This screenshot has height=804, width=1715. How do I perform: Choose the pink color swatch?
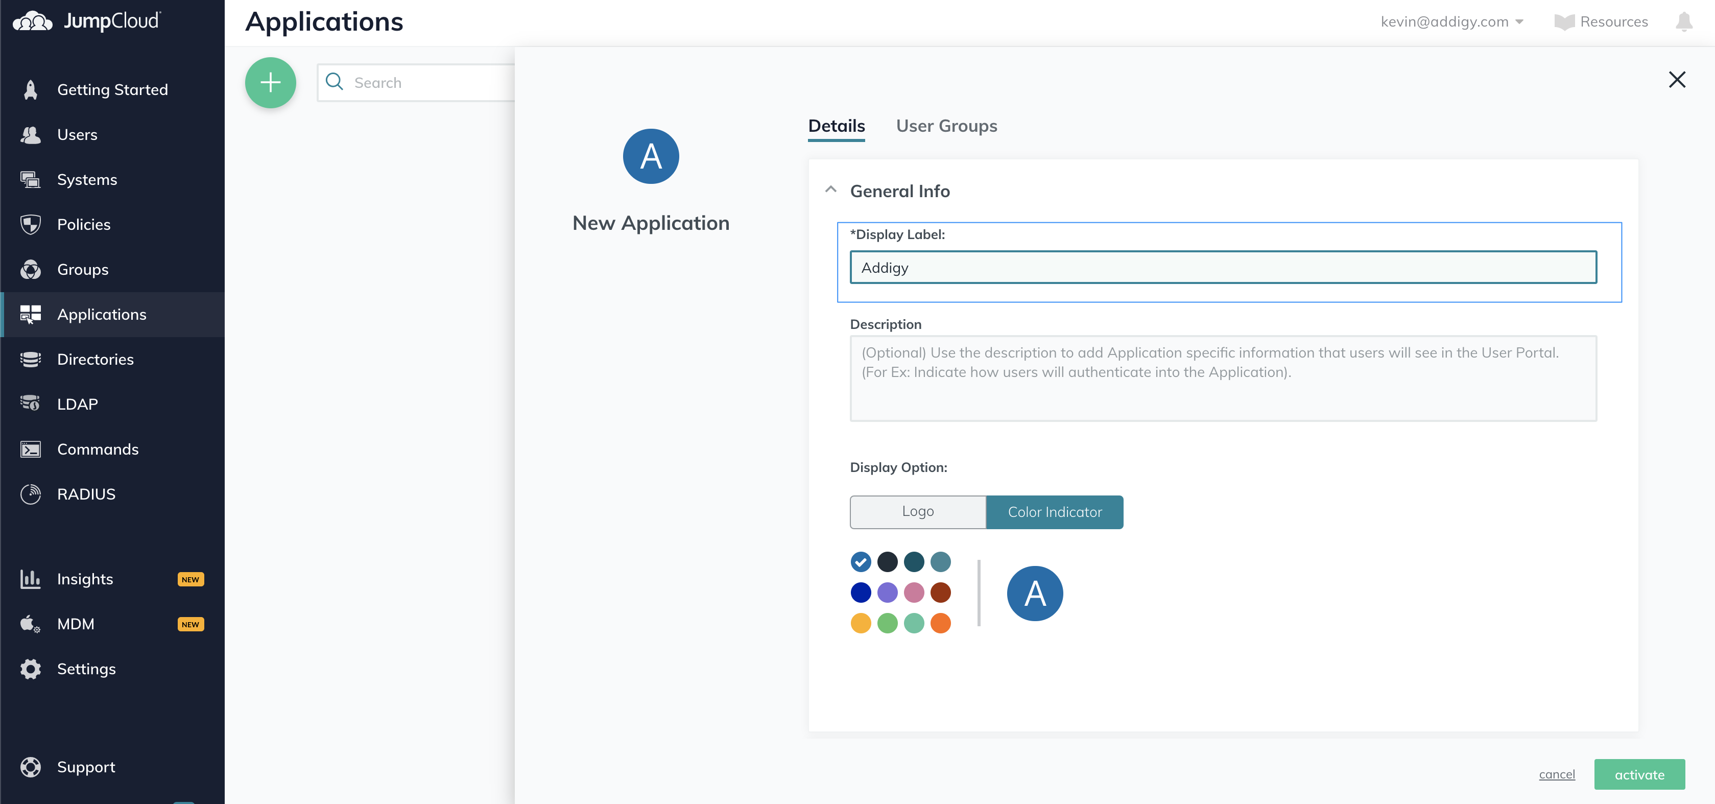913,592
